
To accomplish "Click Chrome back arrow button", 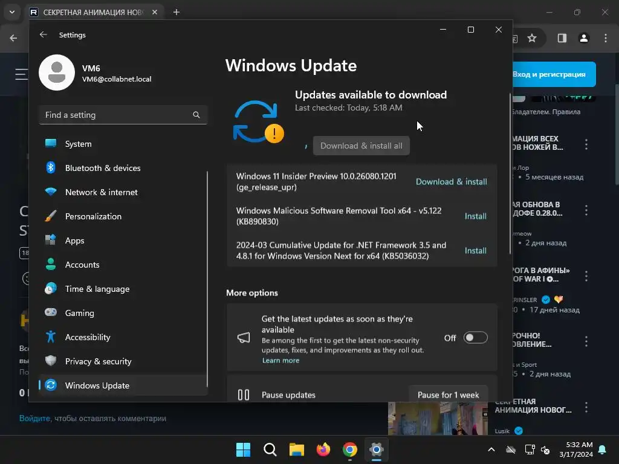I will point(13,38).
